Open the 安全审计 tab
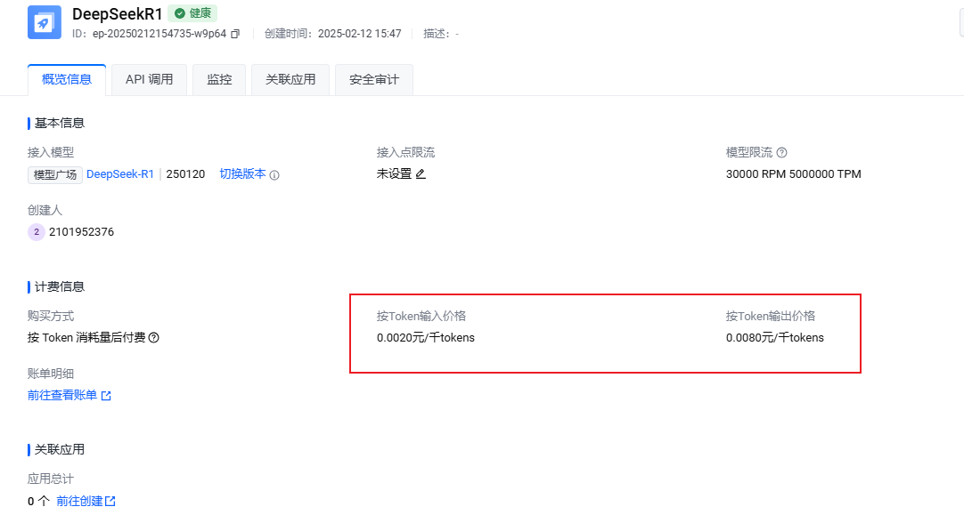 [373, 79]
